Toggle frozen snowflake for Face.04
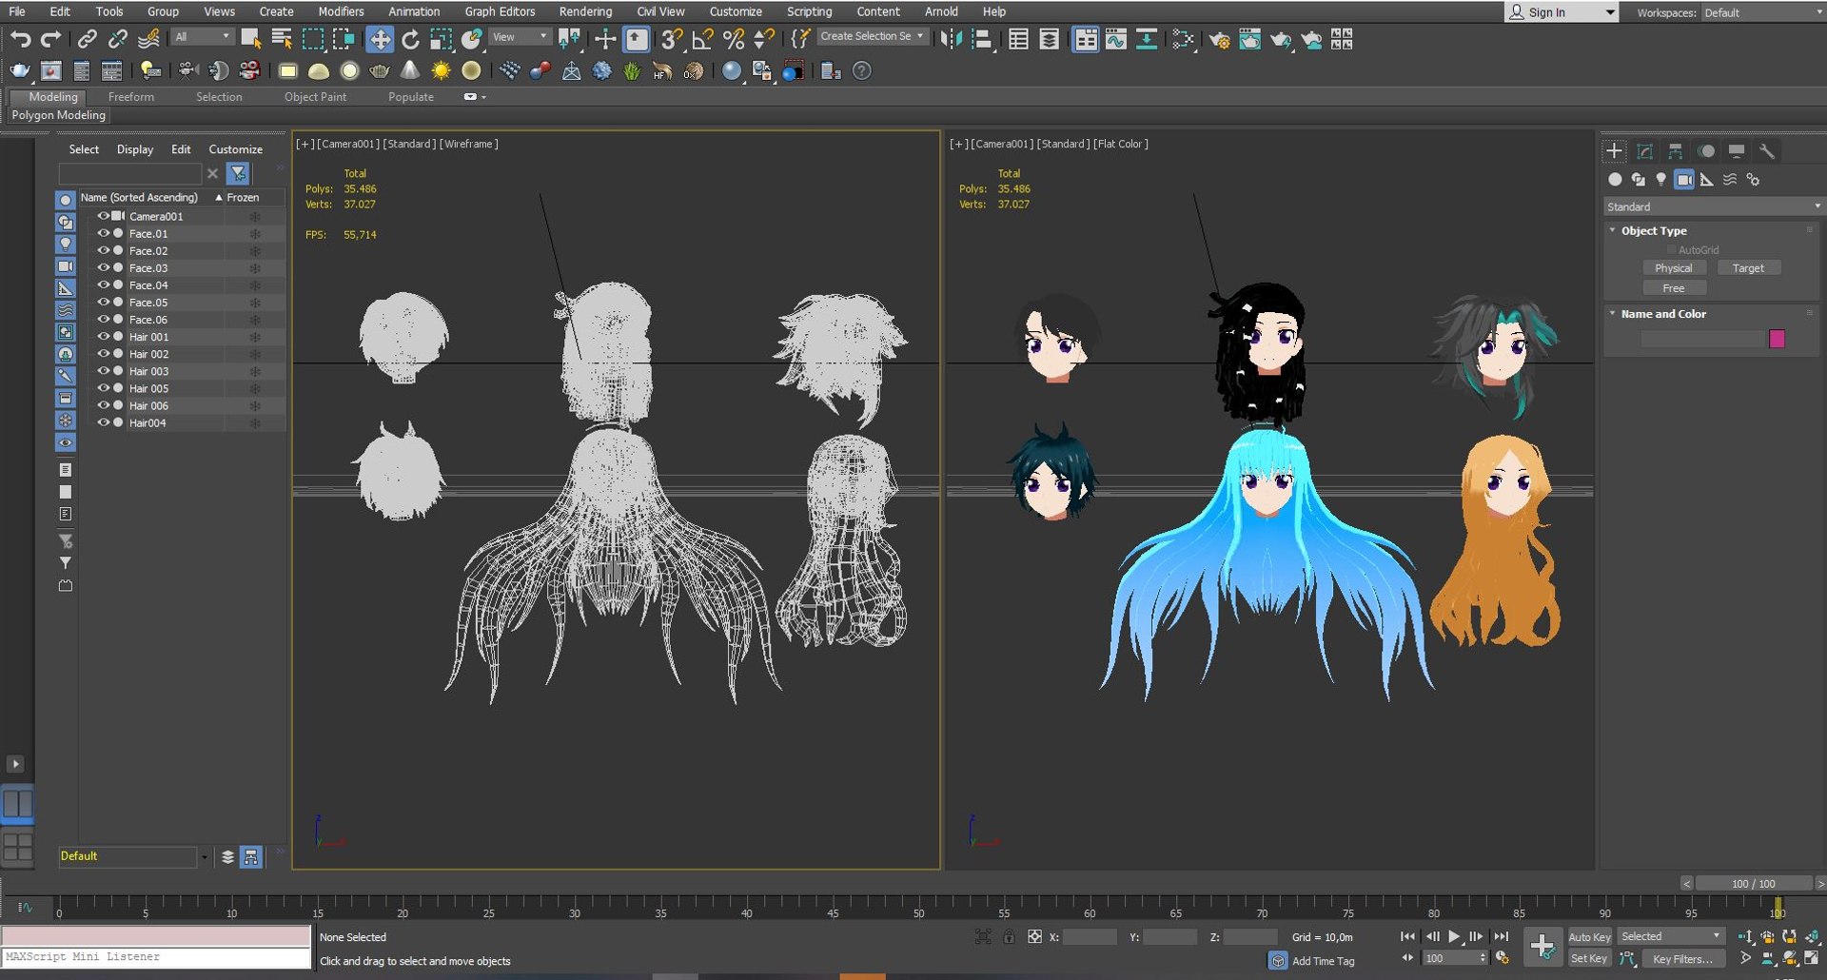This screenshot has width=1827, height=980. [x=255, y=285]
